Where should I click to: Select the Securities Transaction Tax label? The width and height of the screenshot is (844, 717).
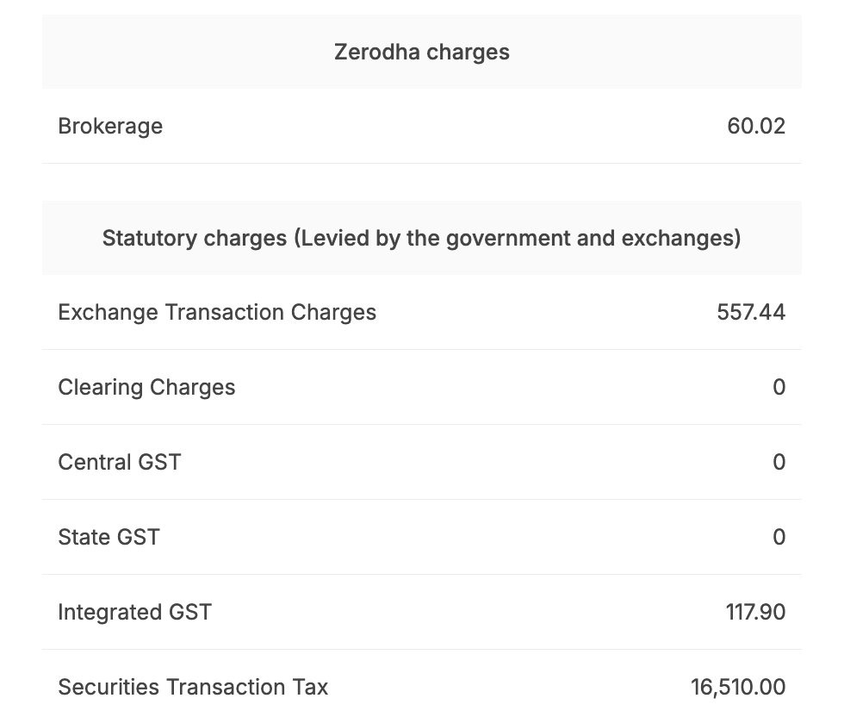coord(193,687)
